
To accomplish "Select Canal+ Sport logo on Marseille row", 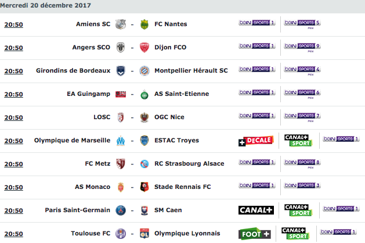I will (x=298, y=141).
